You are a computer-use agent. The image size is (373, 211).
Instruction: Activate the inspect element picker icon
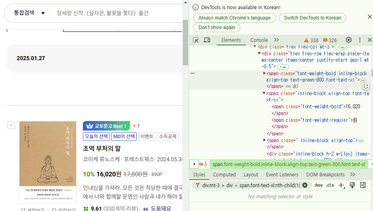196,40
